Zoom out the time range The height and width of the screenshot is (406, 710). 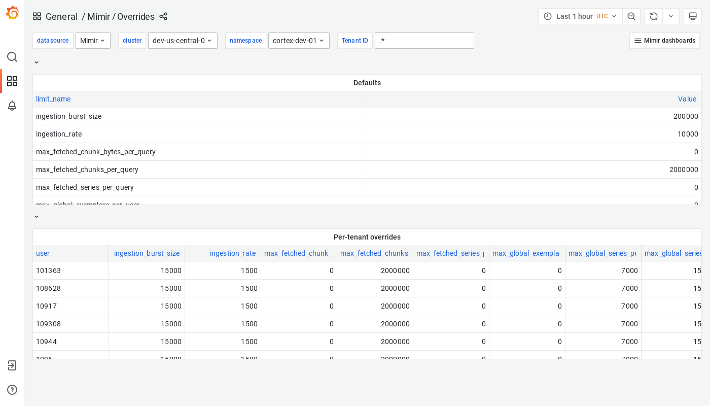(x=631, y=16)
